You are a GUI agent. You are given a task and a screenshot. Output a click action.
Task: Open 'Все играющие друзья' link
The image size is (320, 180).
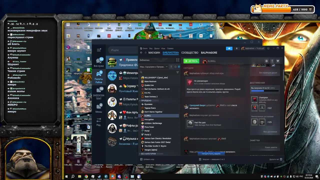tap(268, 73)
